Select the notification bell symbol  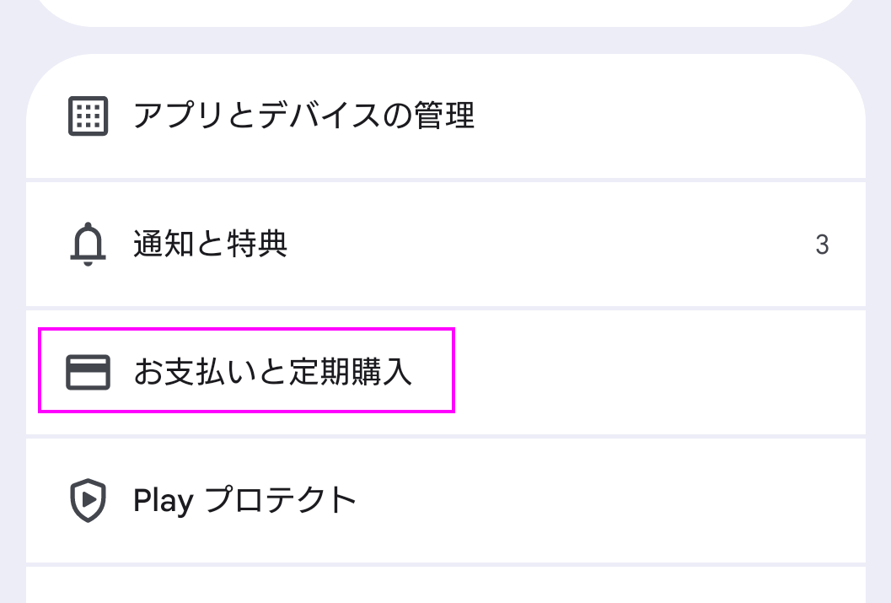[x=88, y=245]
